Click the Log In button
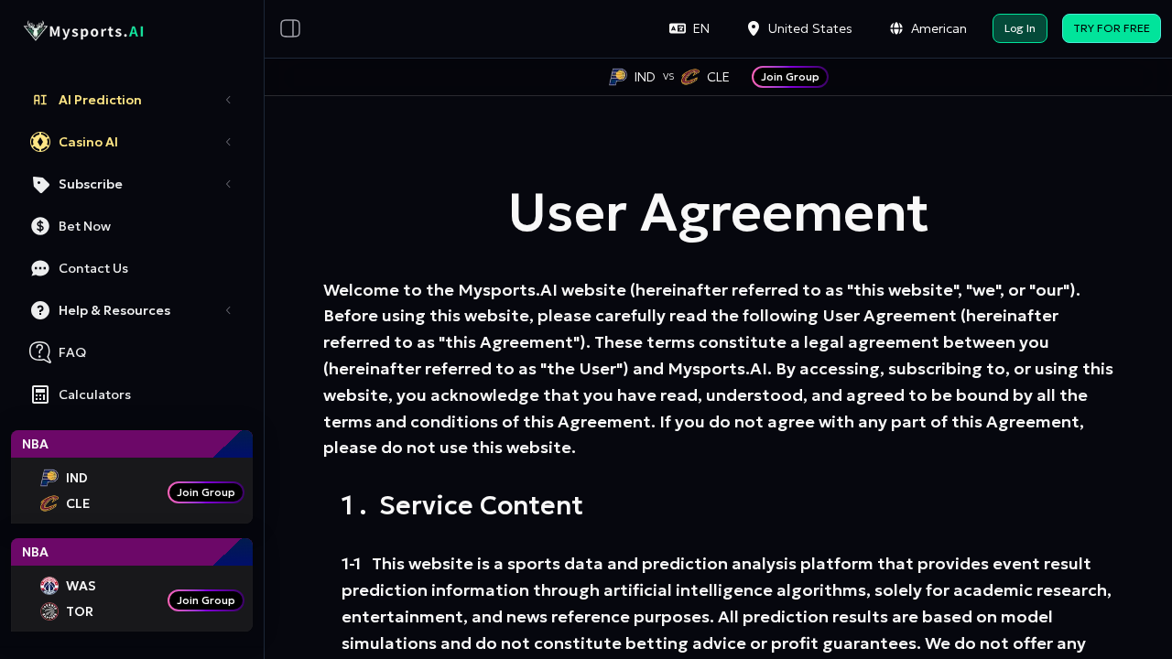 1019,28
